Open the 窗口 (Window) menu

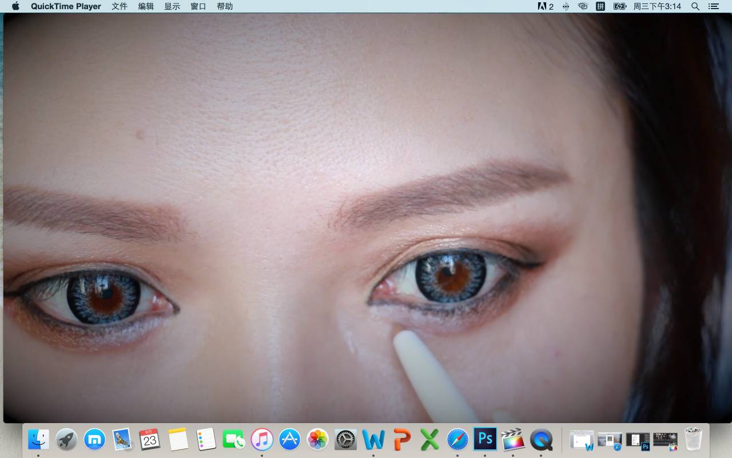pyautogui.click(x=198, y=6)
